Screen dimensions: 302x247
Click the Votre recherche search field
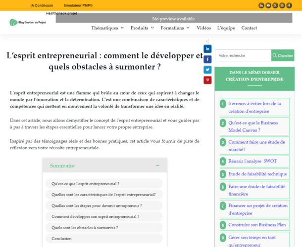point(243,55)
